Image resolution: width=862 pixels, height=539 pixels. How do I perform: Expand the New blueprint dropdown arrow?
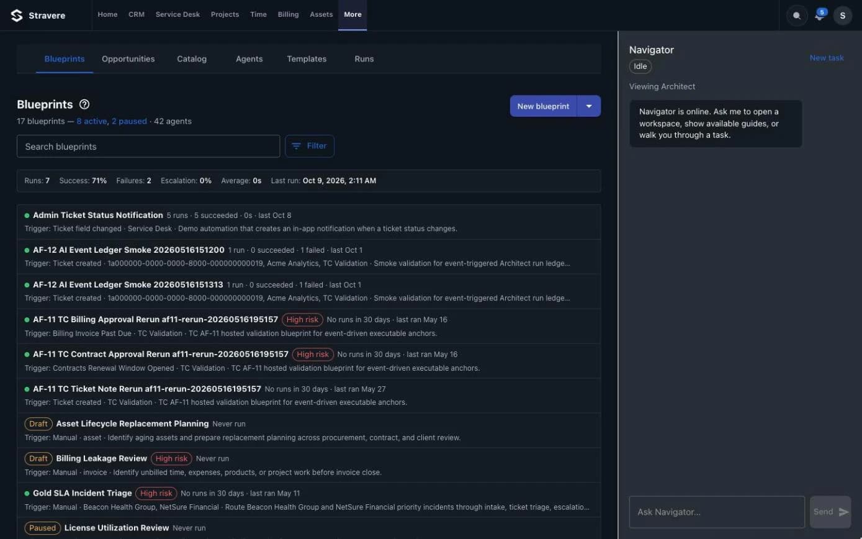[x=589, y=106]
